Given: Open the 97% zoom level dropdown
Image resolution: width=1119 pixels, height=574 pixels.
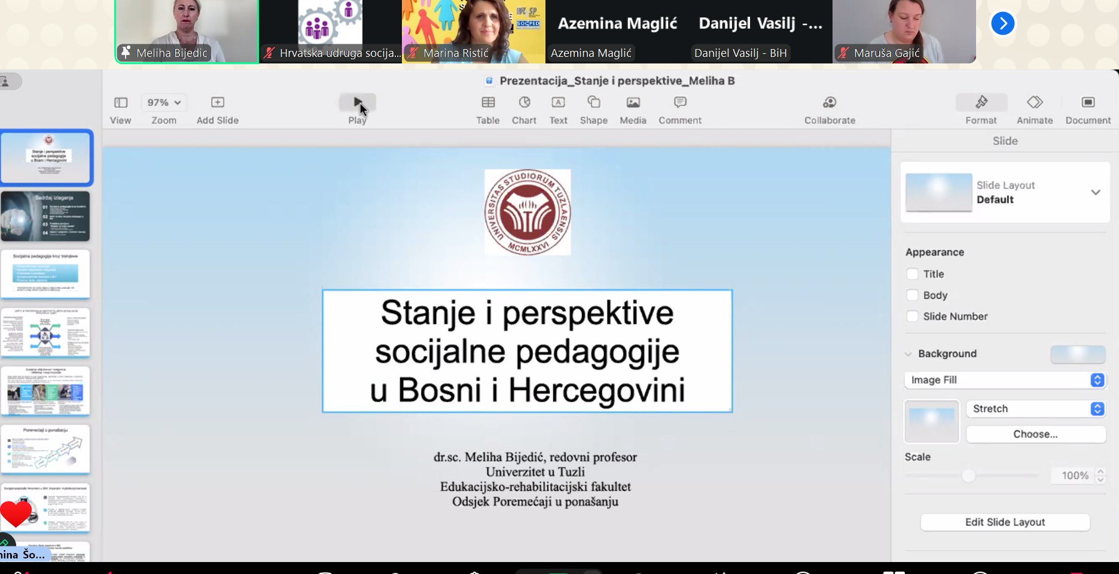Looking at the screenshot, I should pyautogui.click(x=164, y=103).
